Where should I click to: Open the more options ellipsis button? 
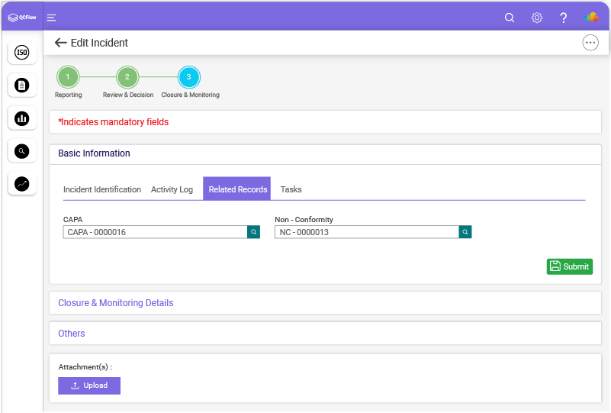click(590, 43)
